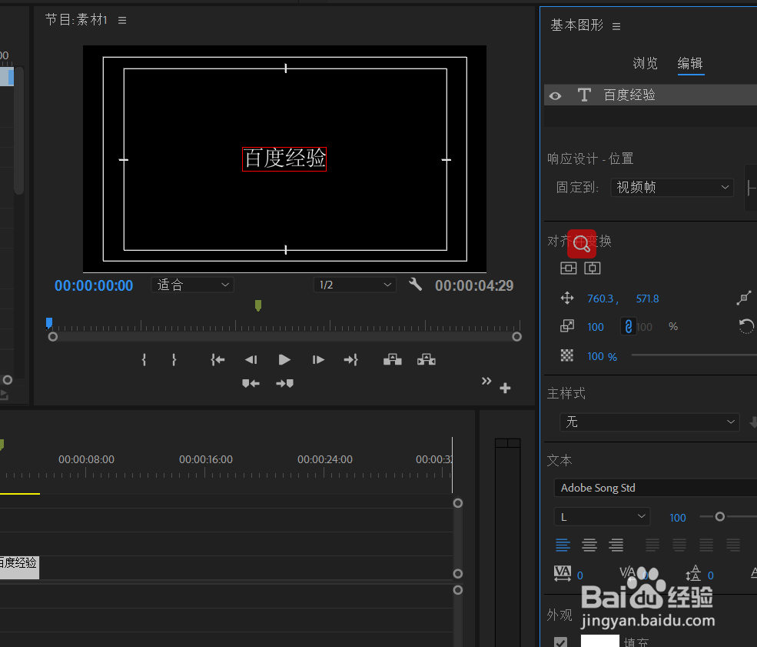Edit the scale value 100
Image resolution: width=757 pixels, height=647 pixels.
click(x=596, y=327)
